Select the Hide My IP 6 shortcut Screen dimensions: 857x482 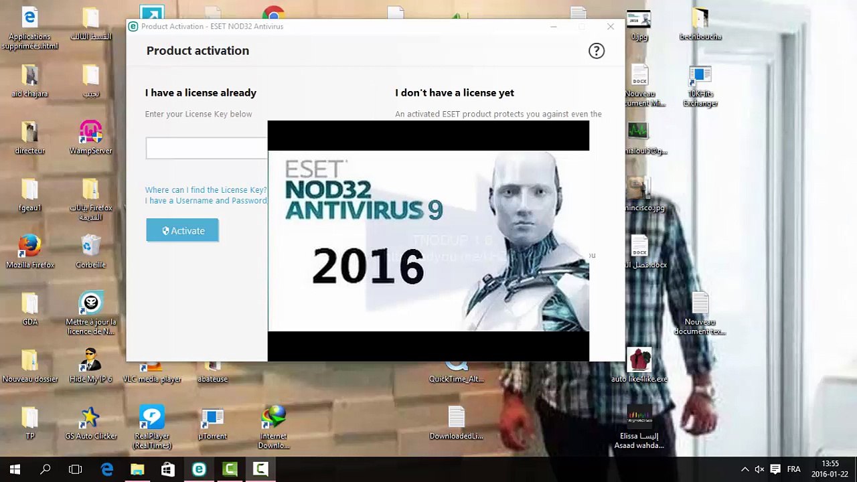[x=91, y=366]
